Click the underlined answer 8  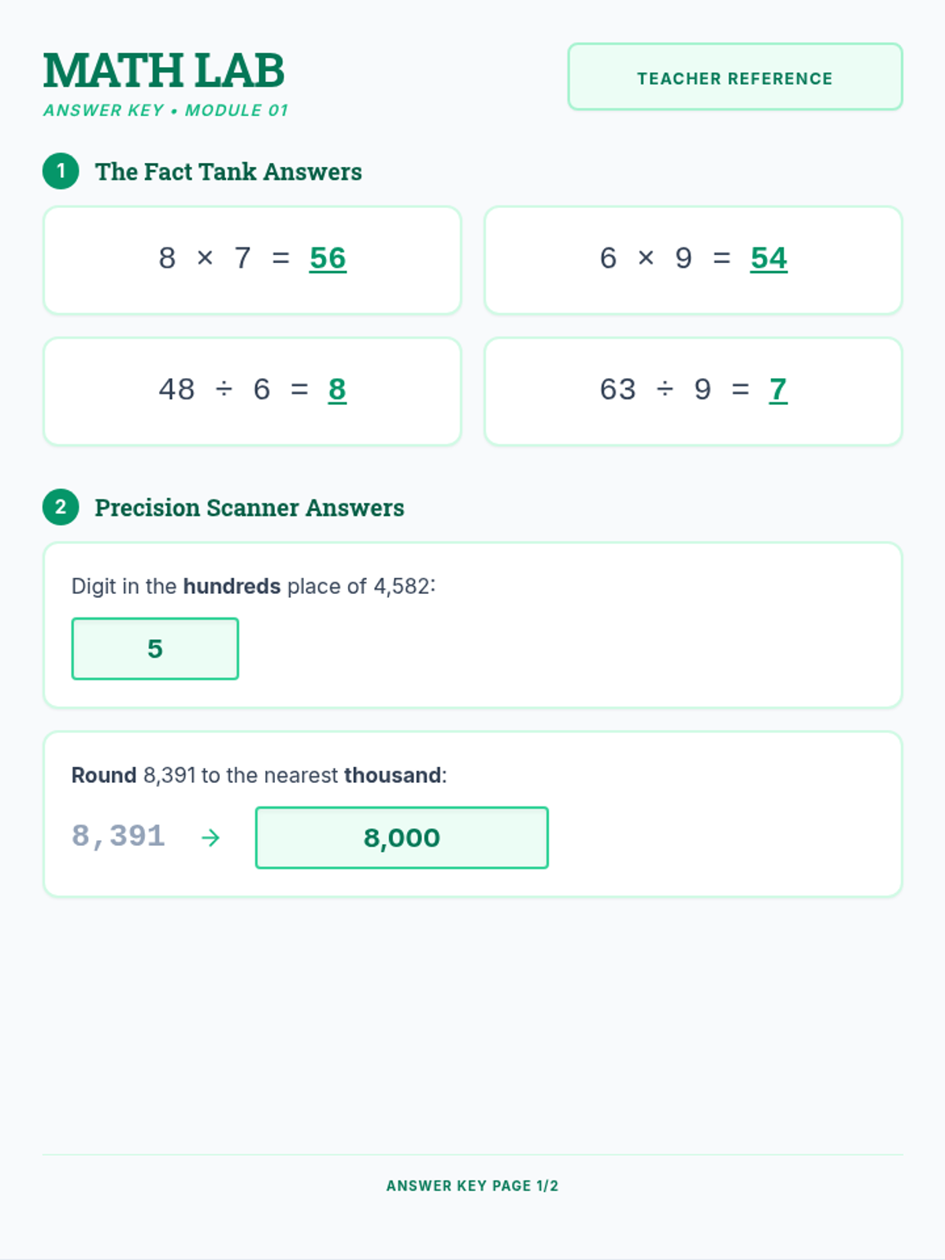tap(337, 390)
